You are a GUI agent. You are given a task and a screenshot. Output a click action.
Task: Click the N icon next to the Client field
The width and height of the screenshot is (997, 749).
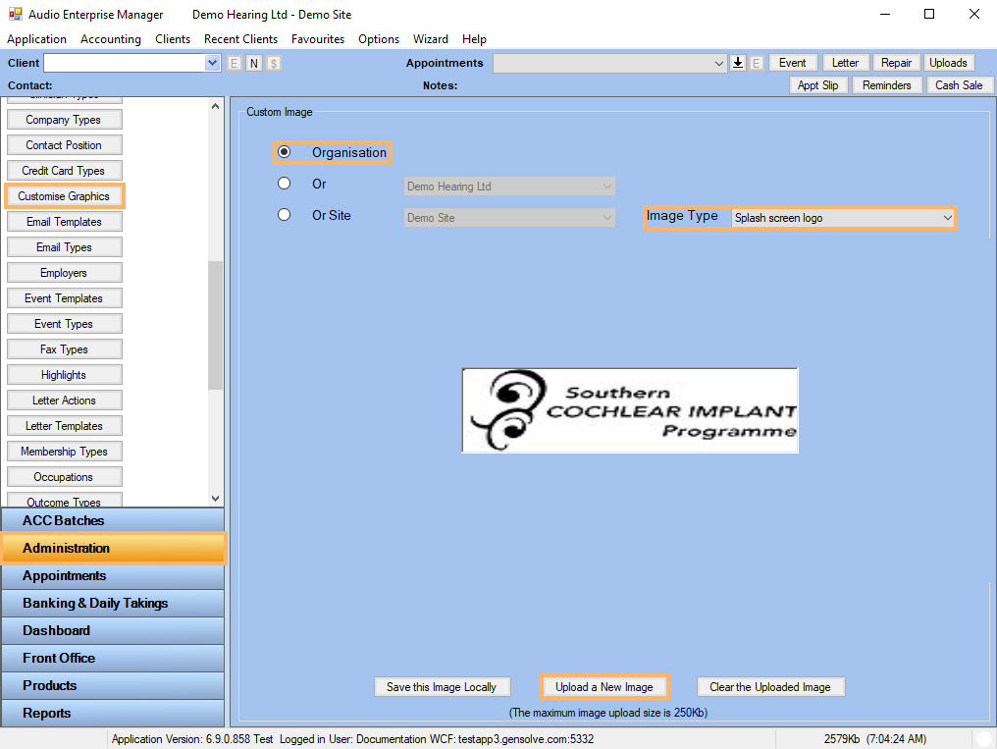click(253, 62)
